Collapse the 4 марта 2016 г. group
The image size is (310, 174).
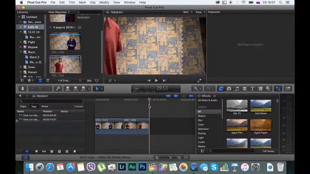click(x=50, y=28)
